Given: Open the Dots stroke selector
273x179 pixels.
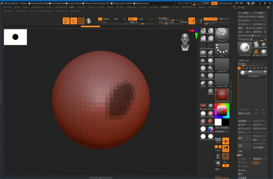Looking at the screenshot, I should pyautogui.click(x=222, y=50).
